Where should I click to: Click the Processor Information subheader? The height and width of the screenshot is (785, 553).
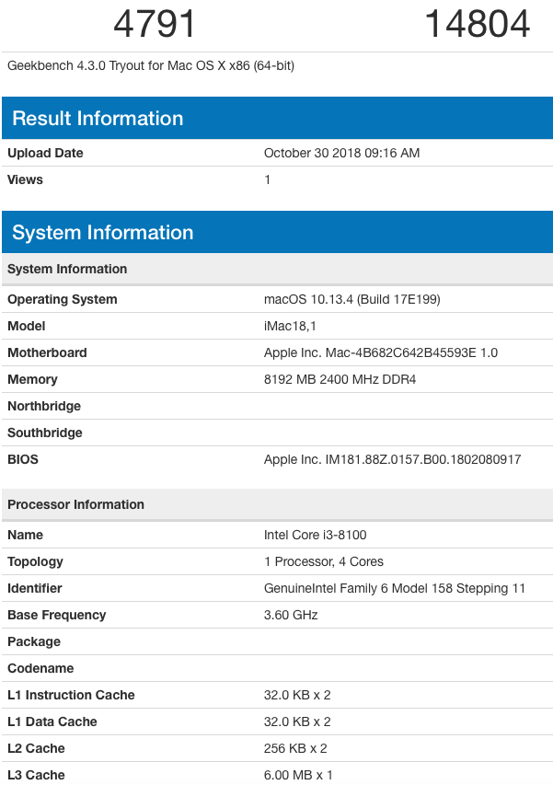point(75,504)
